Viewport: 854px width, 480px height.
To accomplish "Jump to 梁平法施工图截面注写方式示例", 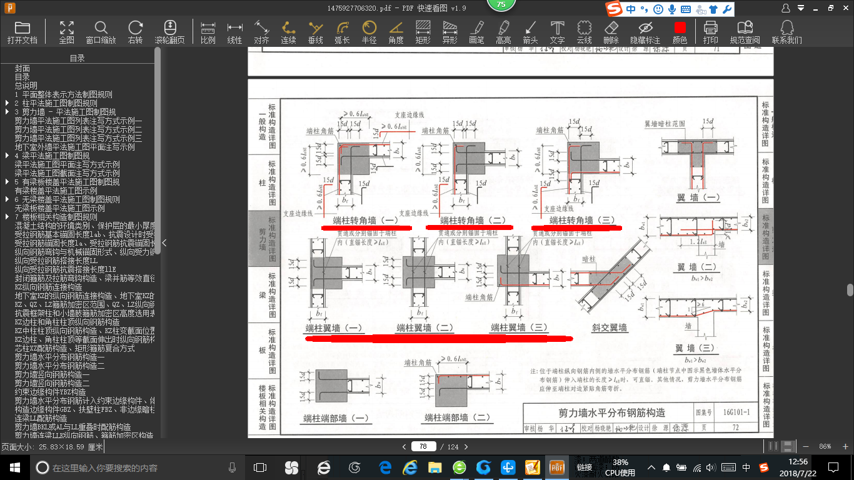I will 67,173.
